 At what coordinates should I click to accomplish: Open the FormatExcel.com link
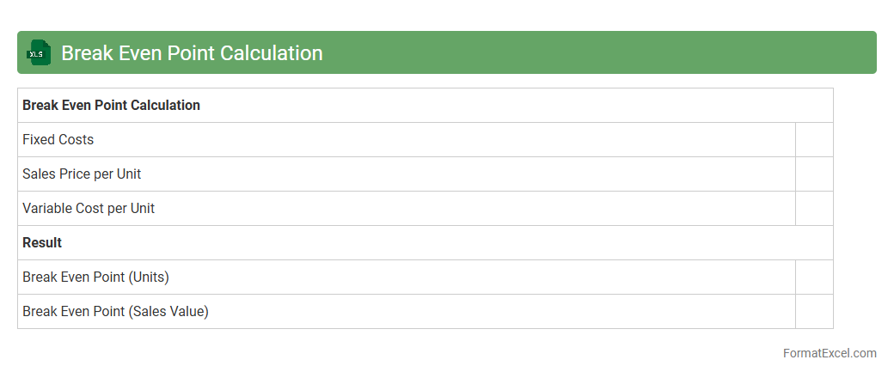pos(830,353)
